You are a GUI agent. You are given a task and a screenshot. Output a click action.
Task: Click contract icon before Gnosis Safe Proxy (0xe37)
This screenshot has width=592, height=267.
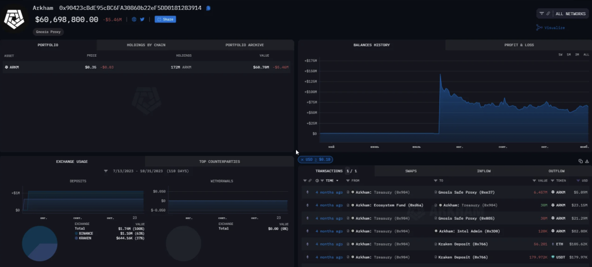[436, 192]
